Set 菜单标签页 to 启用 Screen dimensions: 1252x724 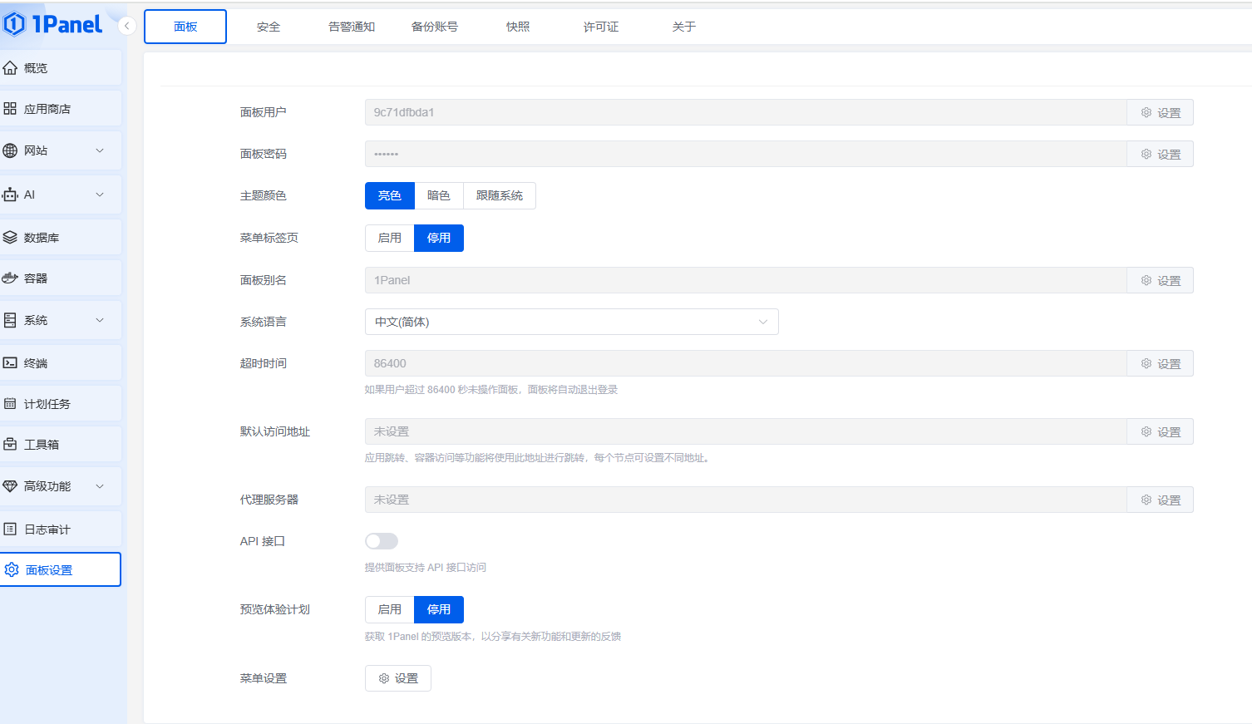point(389,239)
